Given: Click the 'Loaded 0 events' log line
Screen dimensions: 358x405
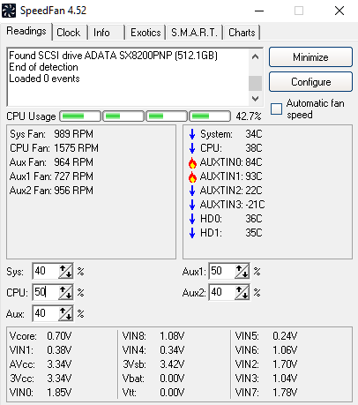Looking at the screenshot, I should (x=44, y=79).
